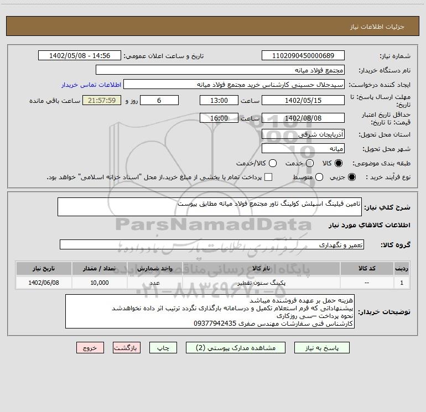The height and width of the screenshot is (412, 426).
Task: Click the quantity cell 10,000
Action: pyautogui.click(x=100, y=283)
